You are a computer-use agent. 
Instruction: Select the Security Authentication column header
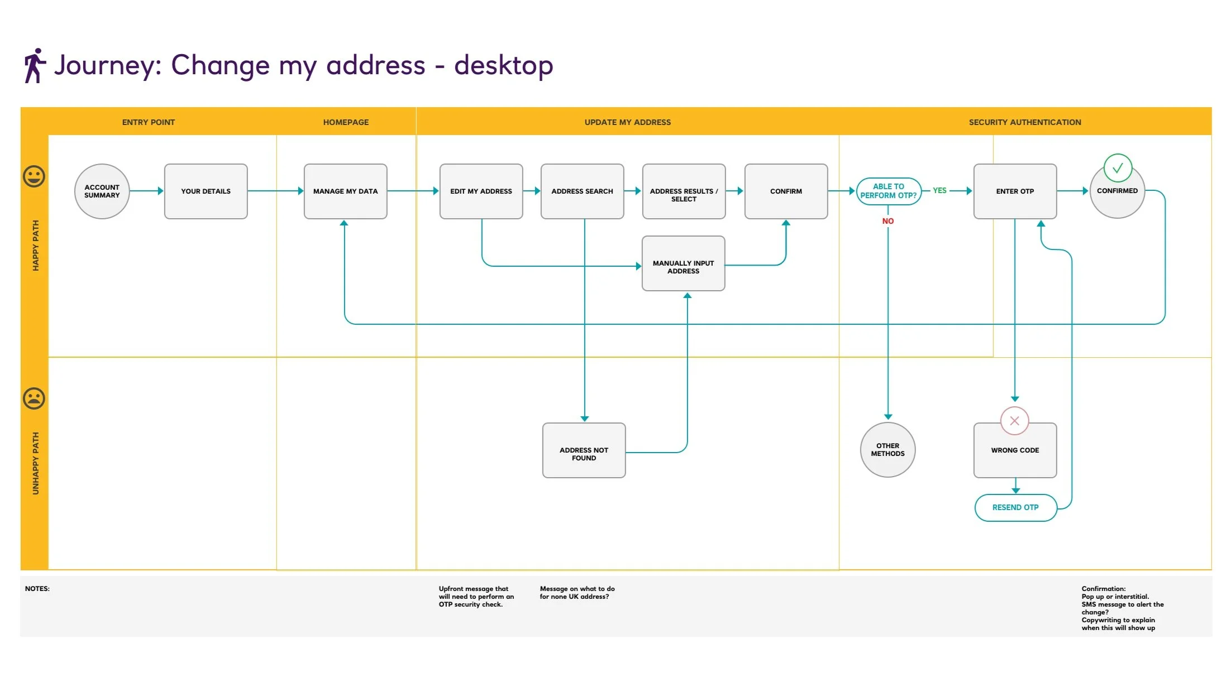pos(1024,122)
